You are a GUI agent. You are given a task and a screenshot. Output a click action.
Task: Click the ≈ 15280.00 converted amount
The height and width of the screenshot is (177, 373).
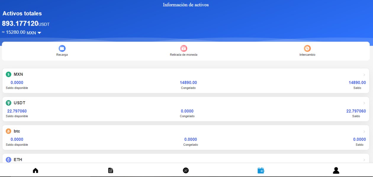pos(14,32)
